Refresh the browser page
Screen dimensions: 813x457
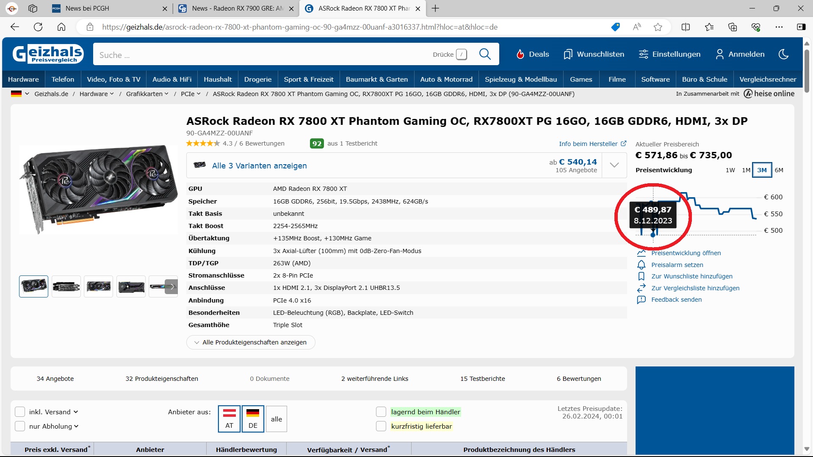(38, 27)
